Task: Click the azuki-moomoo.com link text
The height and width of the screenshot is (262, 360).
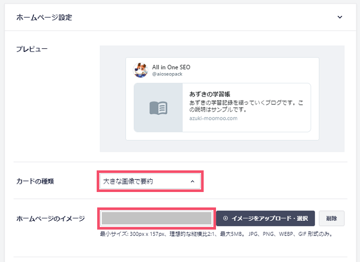Action: pos(213,118)
